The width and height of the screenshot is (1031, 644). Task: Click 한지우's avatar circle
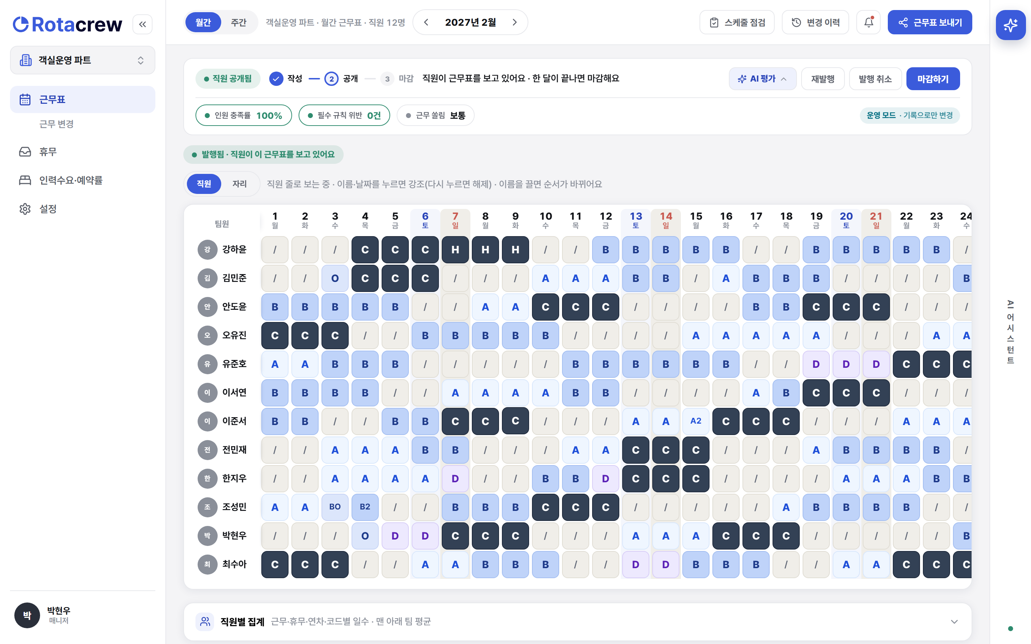[208, 478]
